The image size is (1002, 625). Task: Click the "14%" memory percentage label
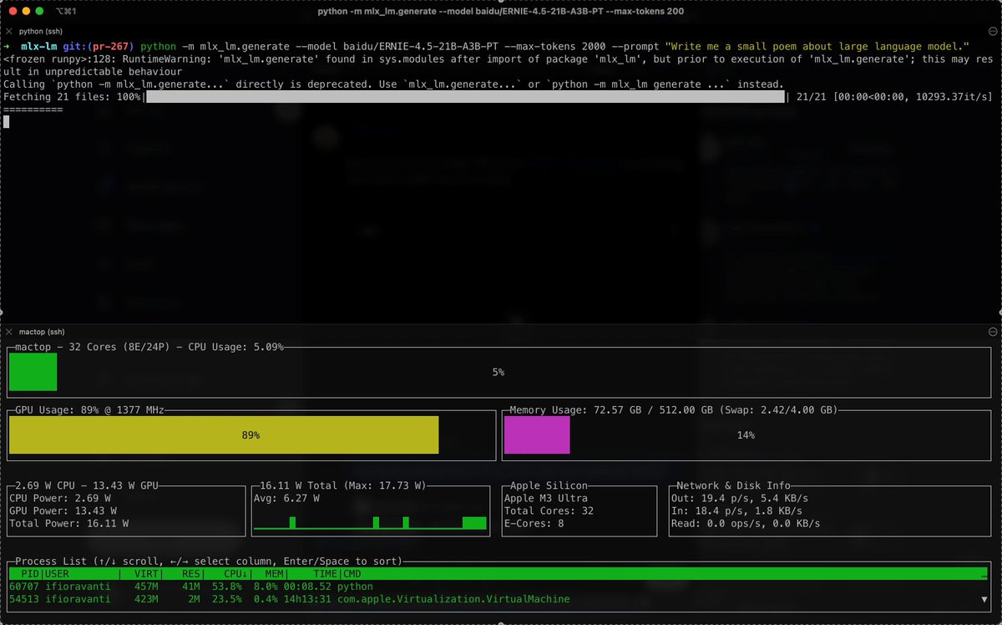pyautogui.click(x=745, y=434)
